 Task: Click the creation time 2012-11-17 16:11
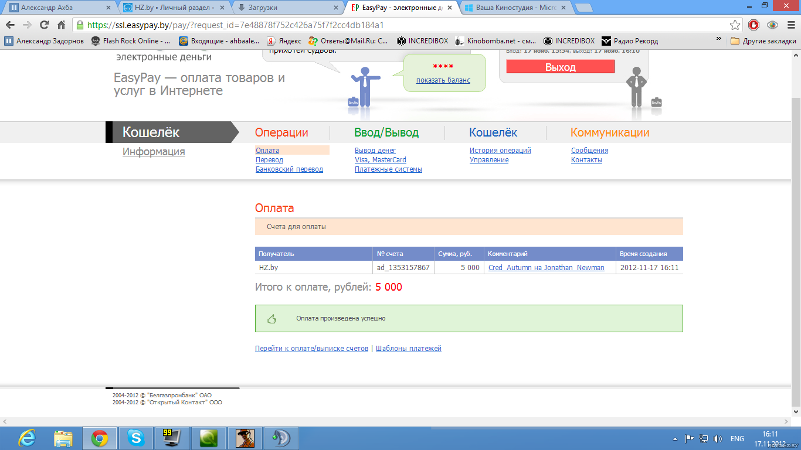649,268
